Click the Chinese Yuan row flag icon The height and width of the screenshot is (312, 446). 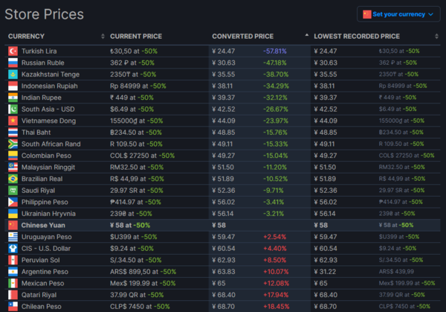pos(13,225)
